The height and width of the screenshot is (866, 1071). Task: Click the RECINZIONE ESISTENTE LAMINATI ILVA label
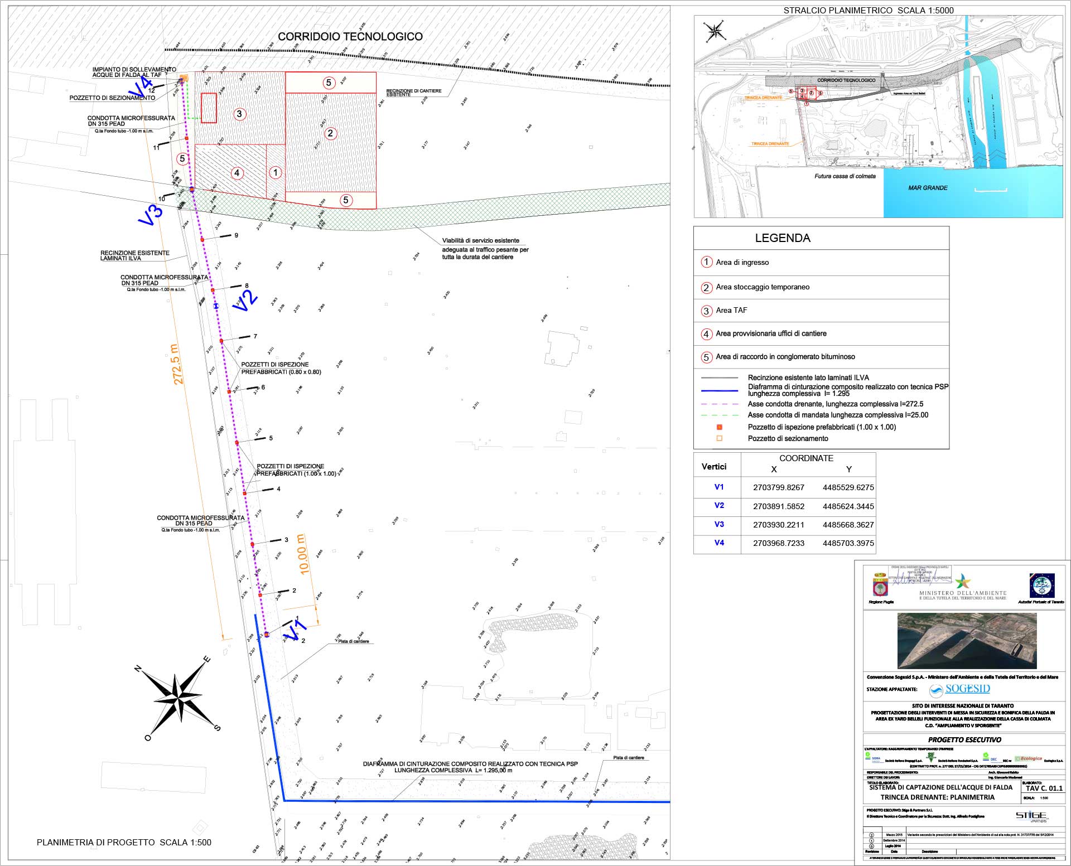click(x=135, y=255)
